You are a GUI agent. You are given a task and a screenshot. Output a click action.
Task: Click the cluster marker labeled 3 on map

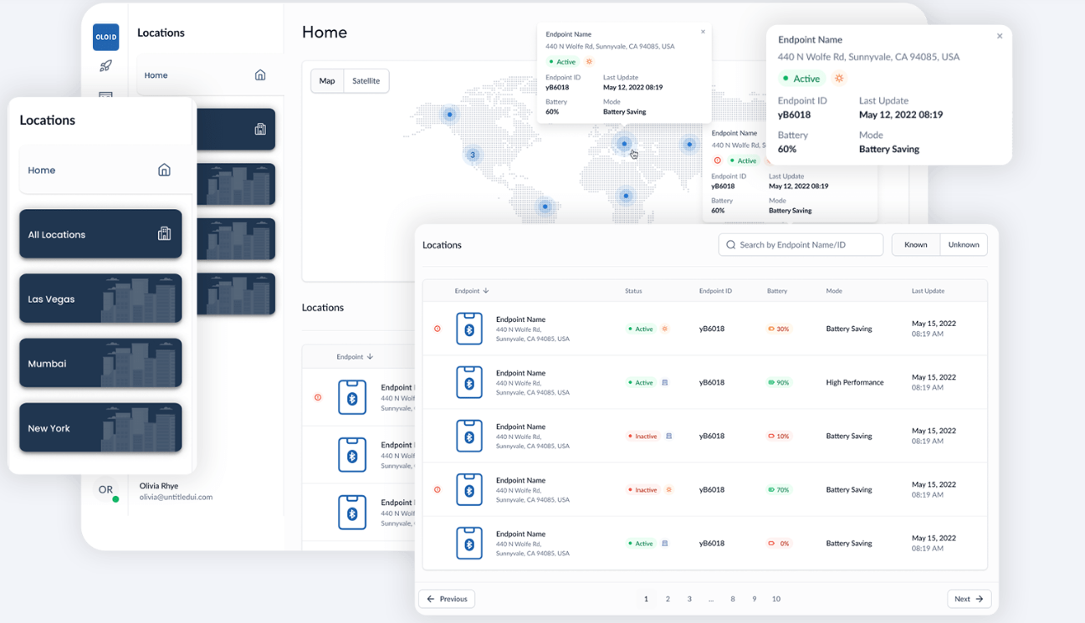pyautogui.click(x=473, y=155)
